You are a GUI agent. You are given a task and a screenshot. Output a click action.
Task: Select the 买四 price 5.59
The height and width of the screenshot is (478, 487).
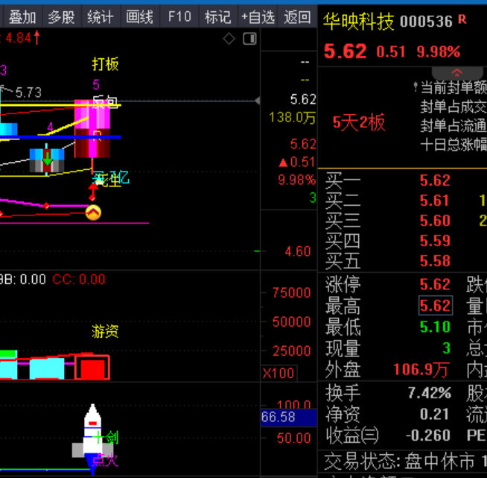435,241
